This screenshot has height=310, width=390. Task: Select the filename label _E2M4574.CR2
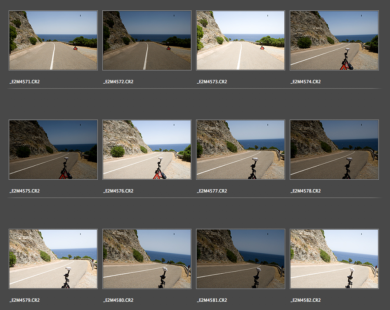click(305, 82)
